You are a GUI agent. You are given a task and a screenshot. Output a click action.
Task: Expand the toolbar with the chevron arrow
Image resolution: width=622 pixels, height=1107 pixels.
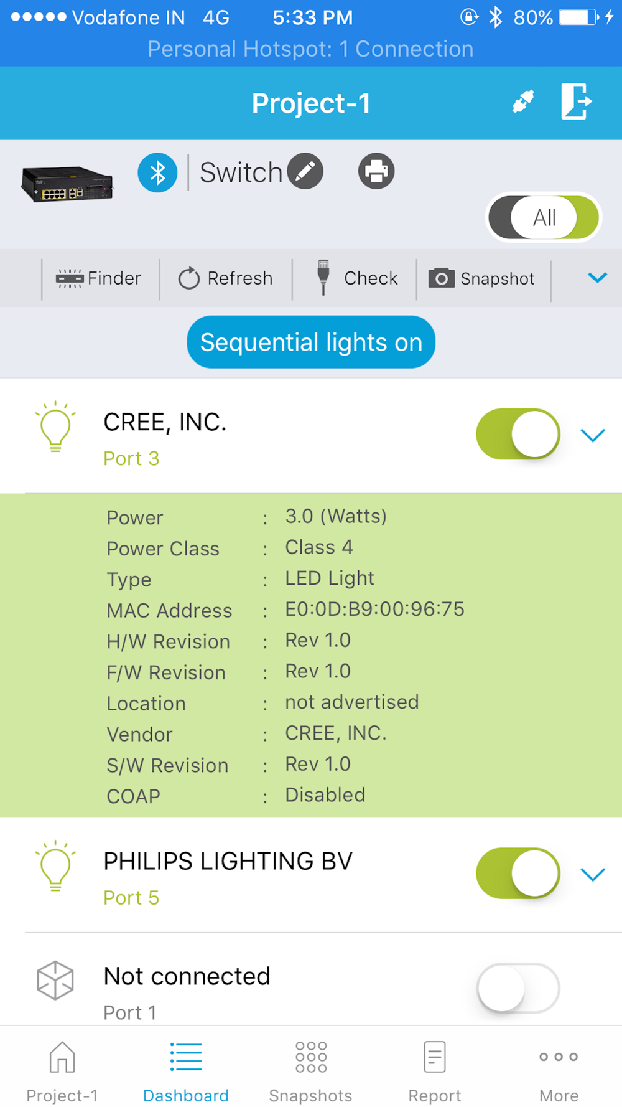[597, 278]
